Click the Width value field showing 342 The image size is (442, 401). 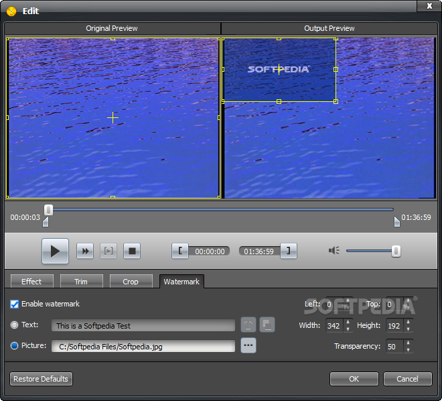tap(335, 326)
